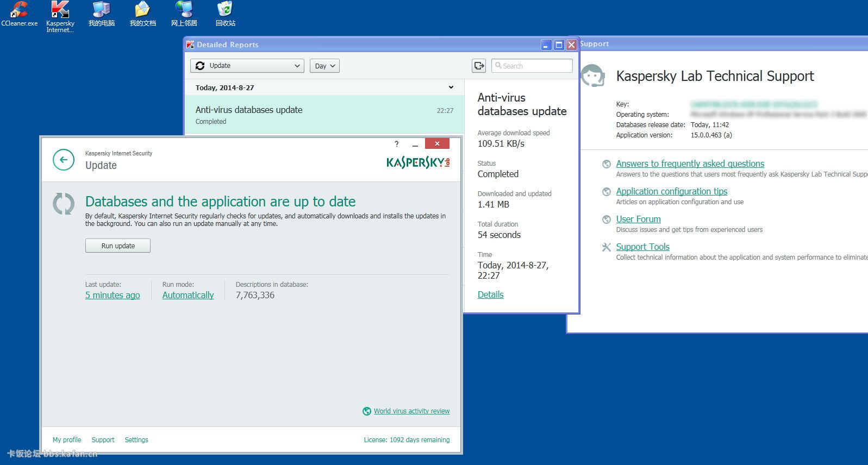Open World virus activity review link
868x465 pixels.
pos(411,411)
